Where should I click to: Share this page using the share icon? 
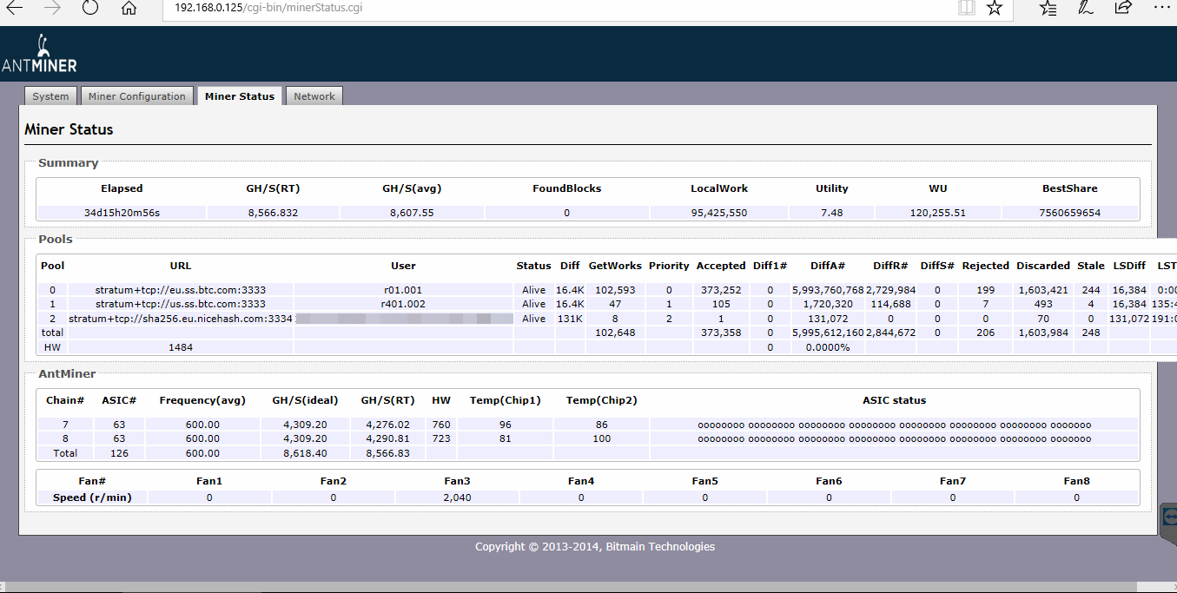pyautogui.click(x=1123, y=8)
